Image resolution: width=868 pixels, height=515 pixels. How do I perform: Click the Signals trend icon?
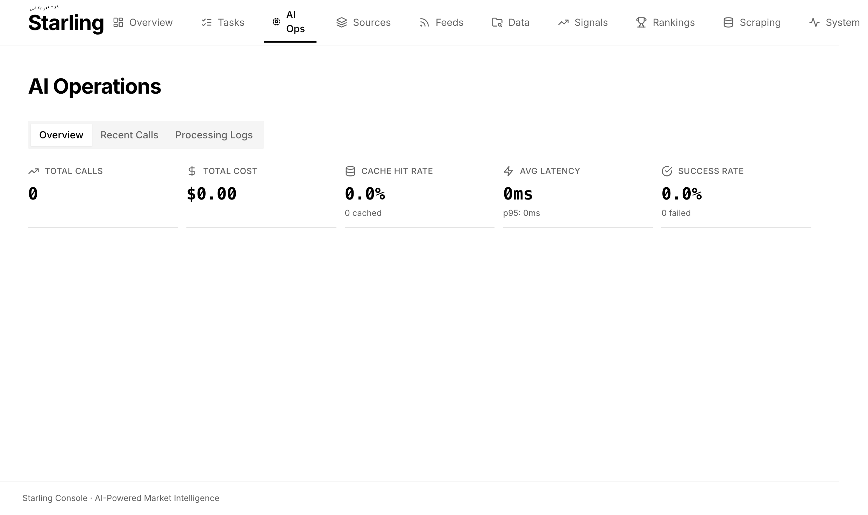coord(564,22)
